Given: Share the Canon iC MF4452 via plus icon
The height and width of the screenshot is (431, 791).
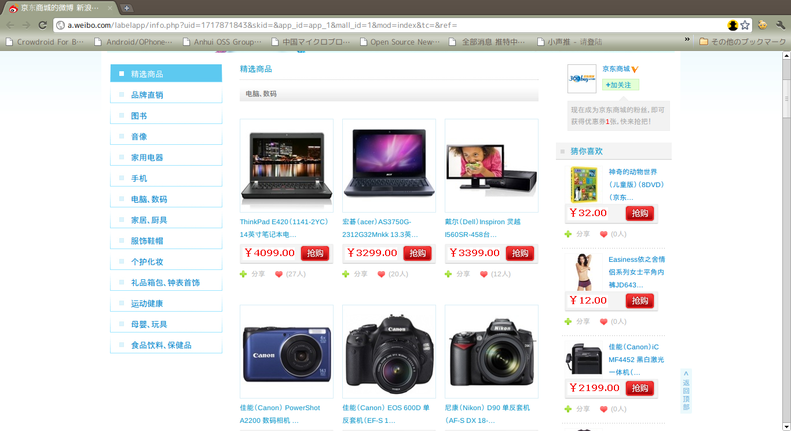Looking at the screenshot, I should click(x=568, y=409).
